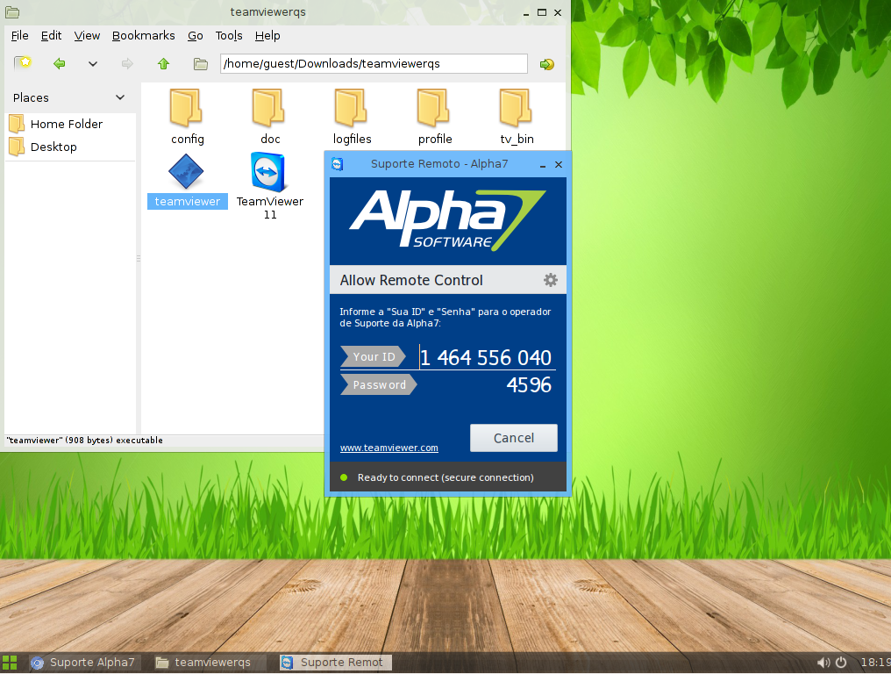Minimize the Suporte Remoto - Alpha7 window
This screenshot has height=674, width=891.
pos(543,165)
